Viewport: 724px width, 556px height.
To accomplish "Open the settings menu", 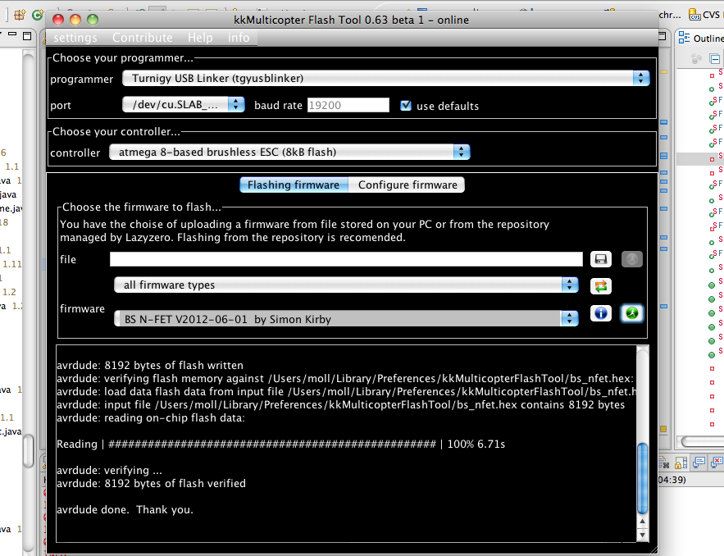I will pos(75,38).
